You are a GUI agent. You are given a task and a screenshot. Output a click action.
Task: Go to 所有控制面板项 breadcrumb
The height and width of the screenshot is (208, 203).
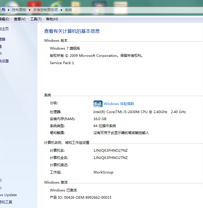(x=46, y=10)
